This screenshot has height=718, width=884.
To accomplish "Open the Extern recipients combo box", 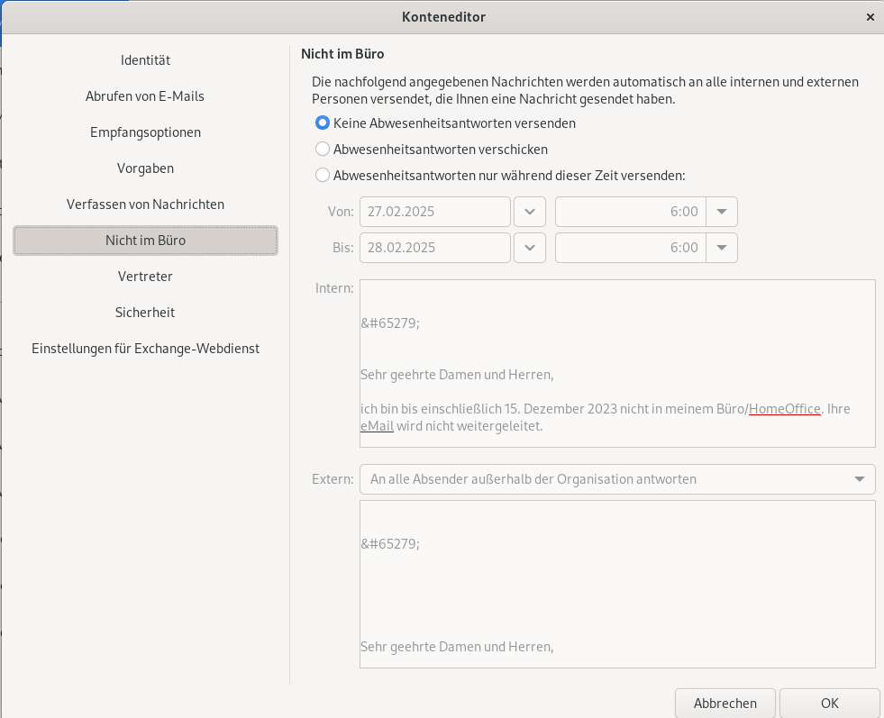I will (x=617, y=479).
